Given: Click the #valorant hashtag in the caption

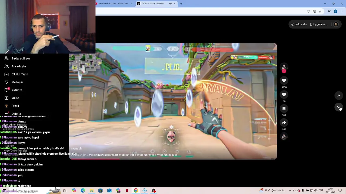Looking at the screenshot, I should click(x=95, y=155).
